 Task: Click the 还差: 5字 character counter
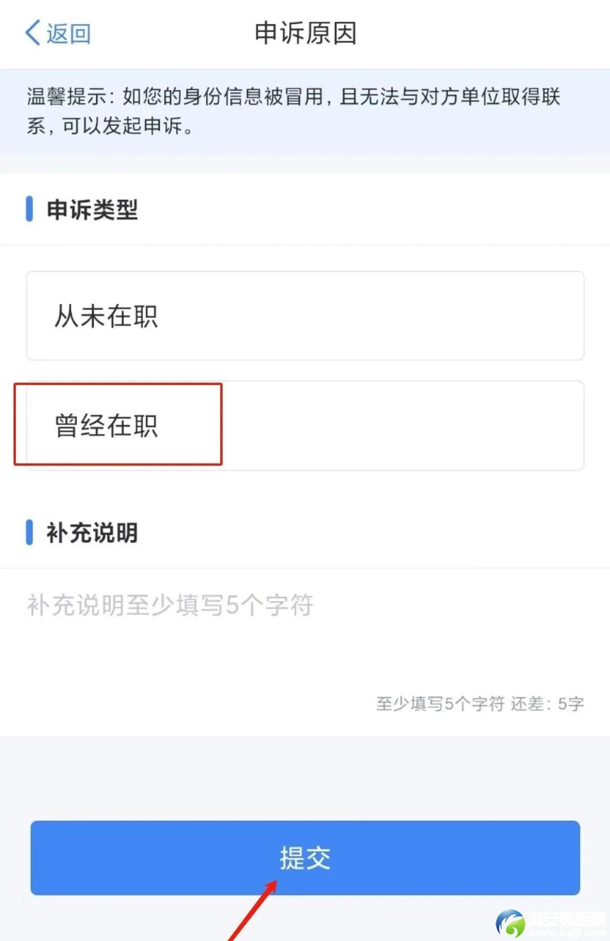547,704
